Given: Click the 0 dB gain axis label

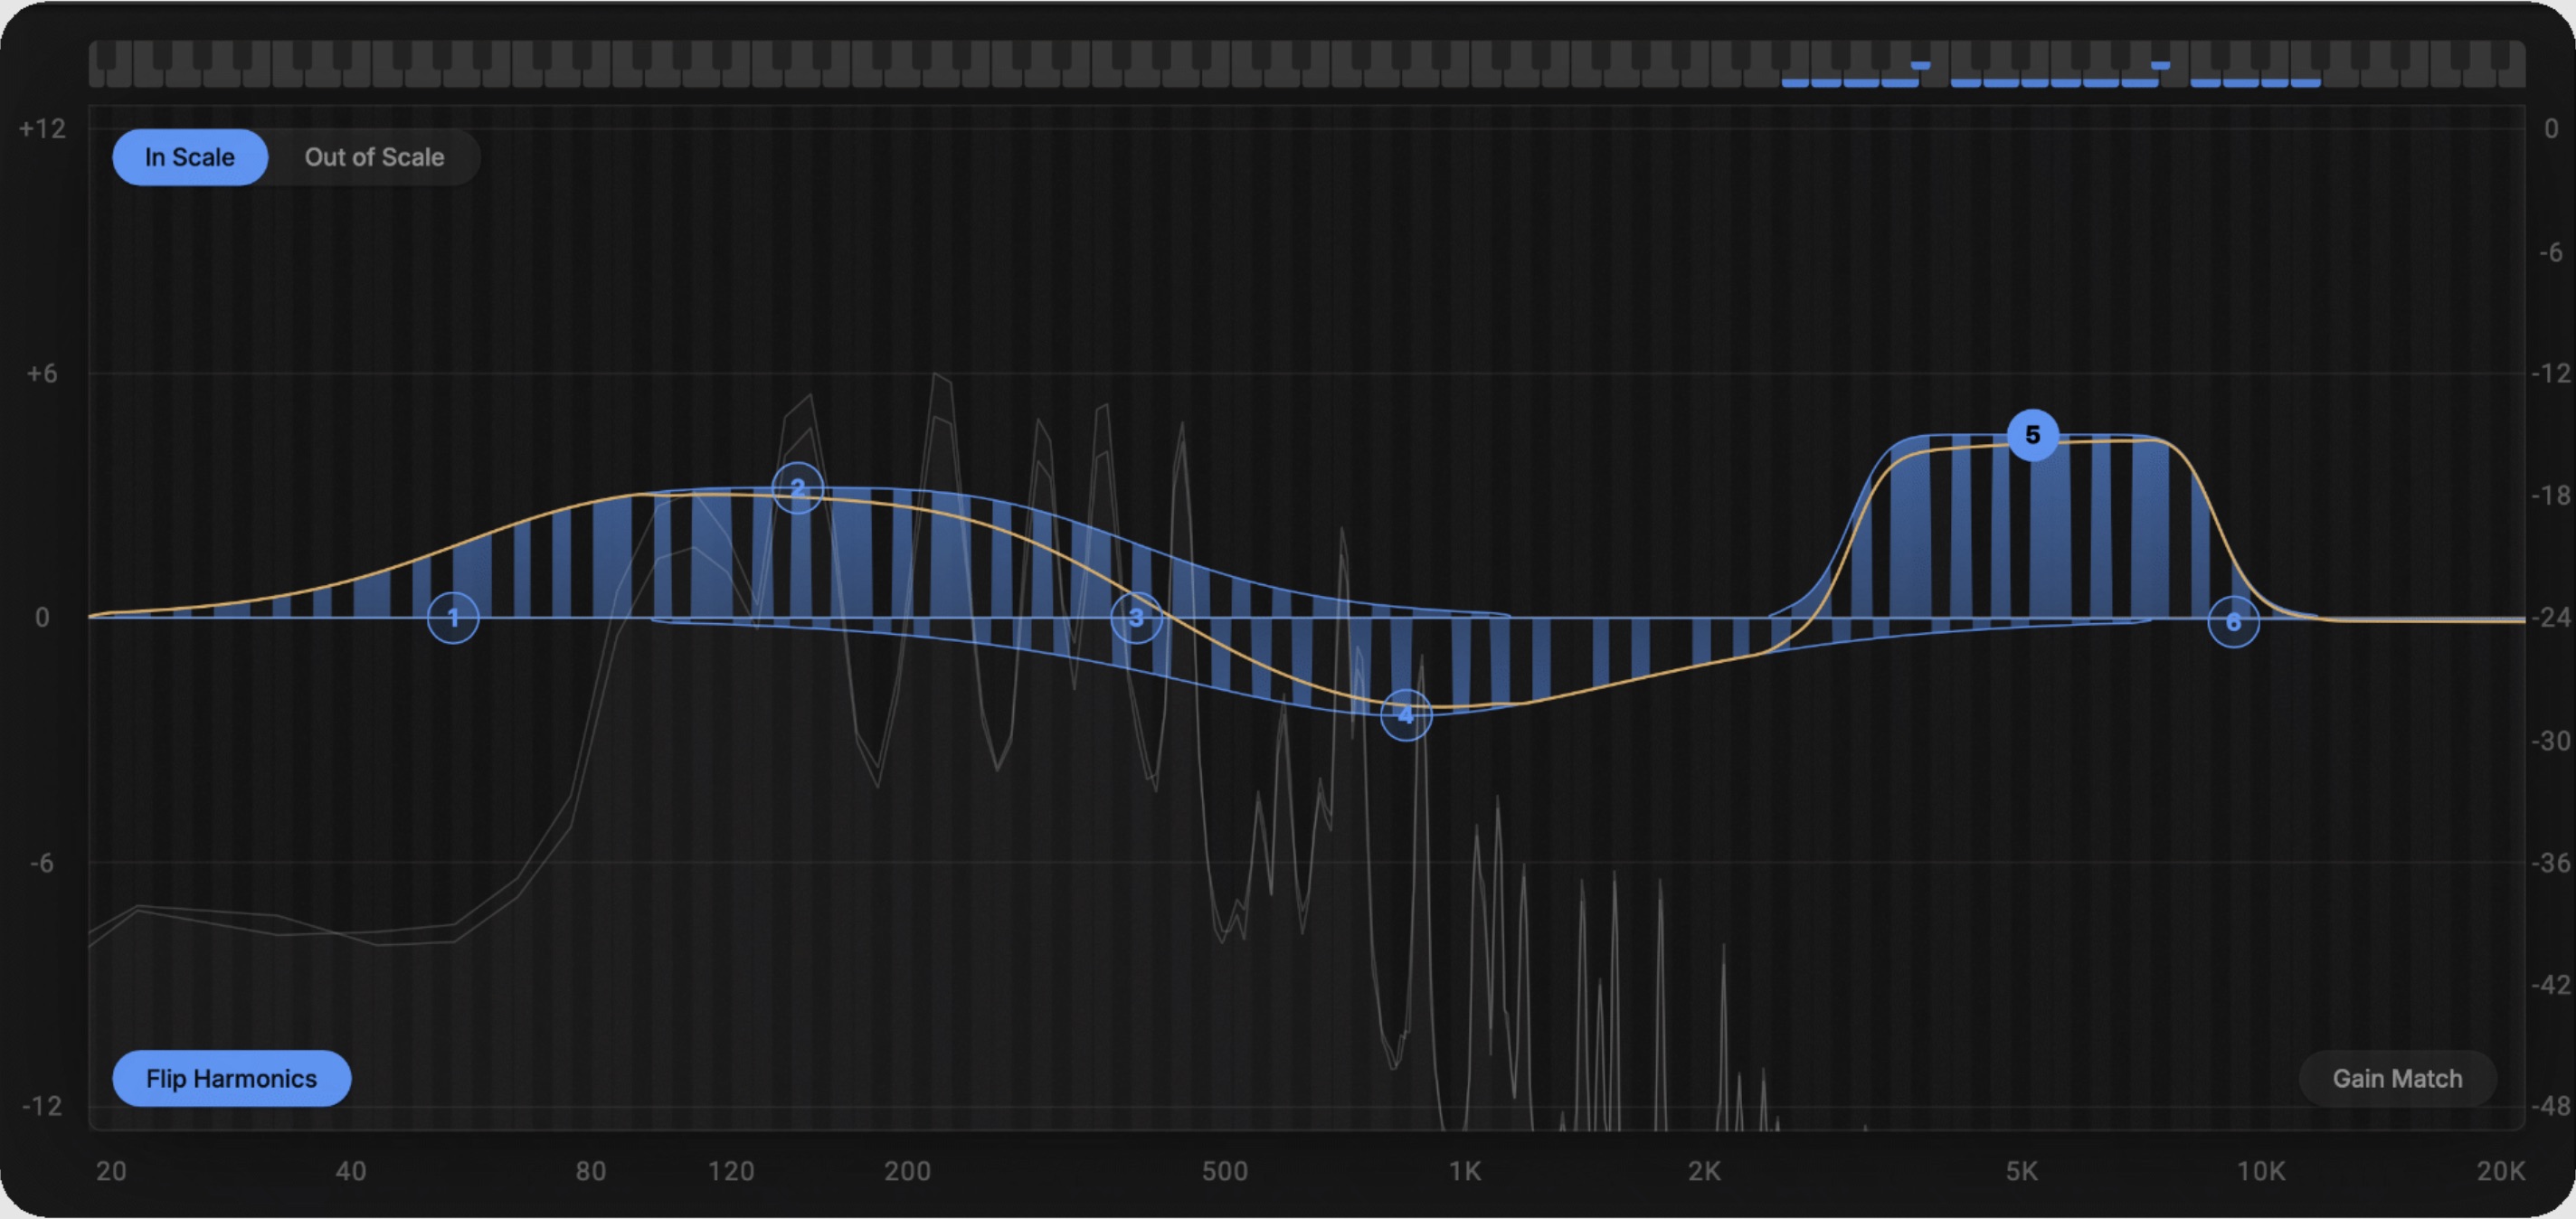Looking at the screenshot, I should [x=42, y=618].
